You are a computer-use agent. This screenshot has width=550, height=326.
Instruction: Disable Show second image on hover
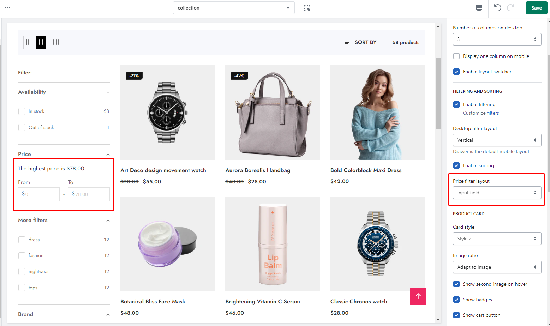pos(456,284)
